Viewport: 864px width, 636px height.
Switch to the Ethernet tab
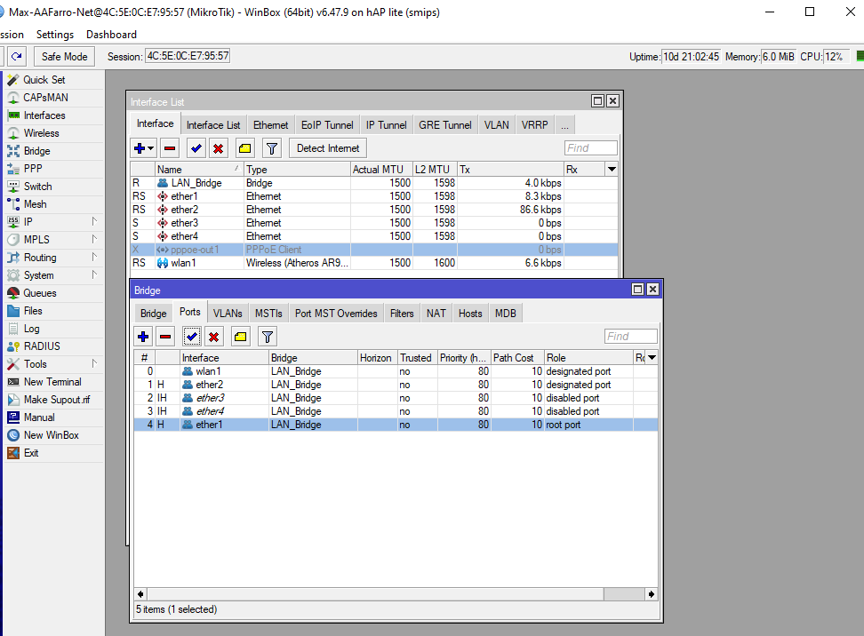(x=270, y=125)
